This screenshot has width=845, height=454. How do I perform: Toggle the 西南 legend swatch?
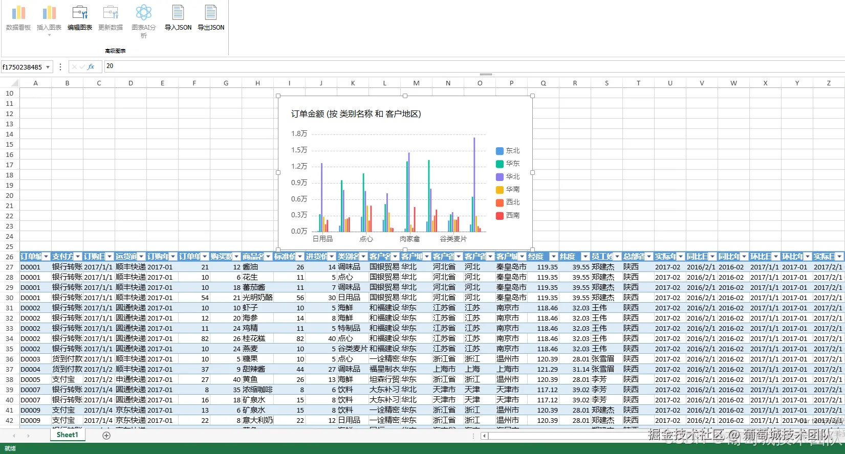tap(500, 216)
